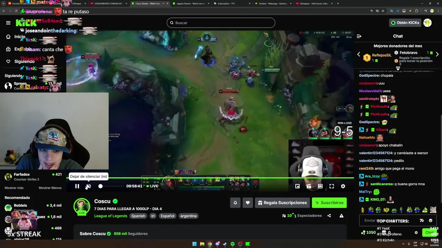Open the League of Legends category link
Screen dimensions: 442x248
click(x=111, y=216)
